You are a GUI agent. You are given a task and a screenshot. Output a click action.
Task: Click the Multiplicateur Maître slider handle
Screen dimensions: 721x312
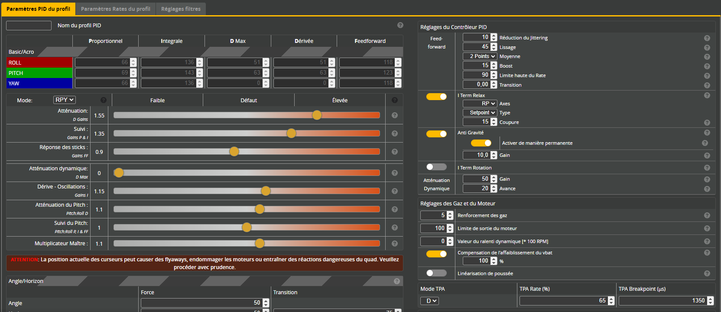click(x=260, y=244)
